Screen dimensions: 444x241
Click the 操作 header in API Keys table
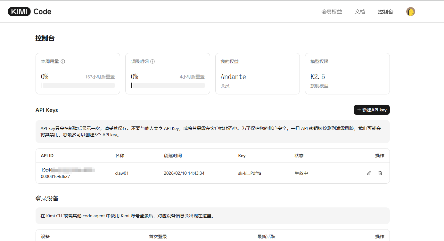coord(380,156)
